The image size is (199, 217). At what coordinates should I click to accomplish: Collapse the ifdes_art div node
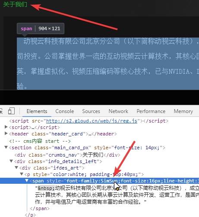[x=16, y=167]
